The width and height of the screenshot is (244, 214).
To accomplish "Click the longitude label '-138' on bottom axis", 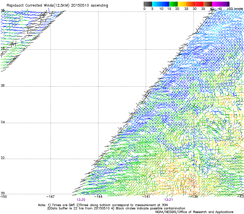I will tap(194, 197).
